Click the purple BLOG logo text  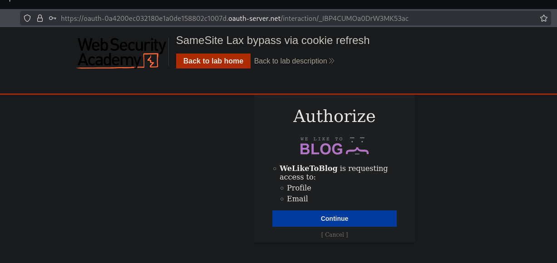[x=321, y=149]
